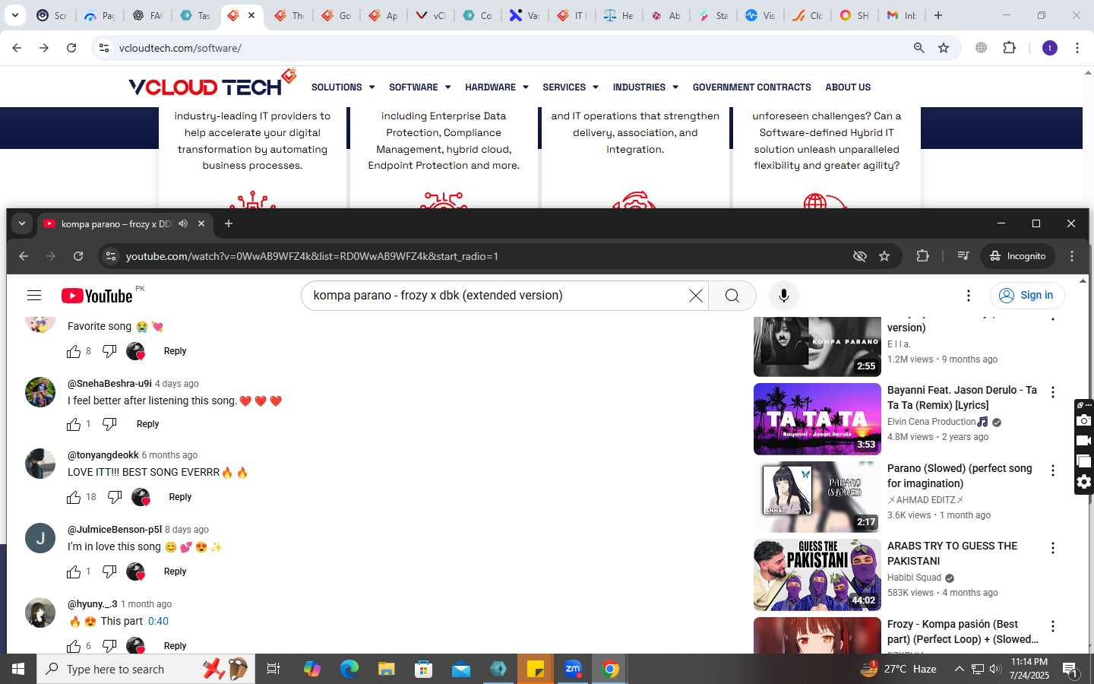
Task: Open Chrome profile avatar in back window
Action: point(1050,48)
